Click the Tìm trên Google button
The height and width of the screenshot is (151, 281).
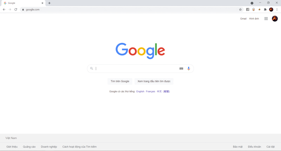[x=120, y=81]
